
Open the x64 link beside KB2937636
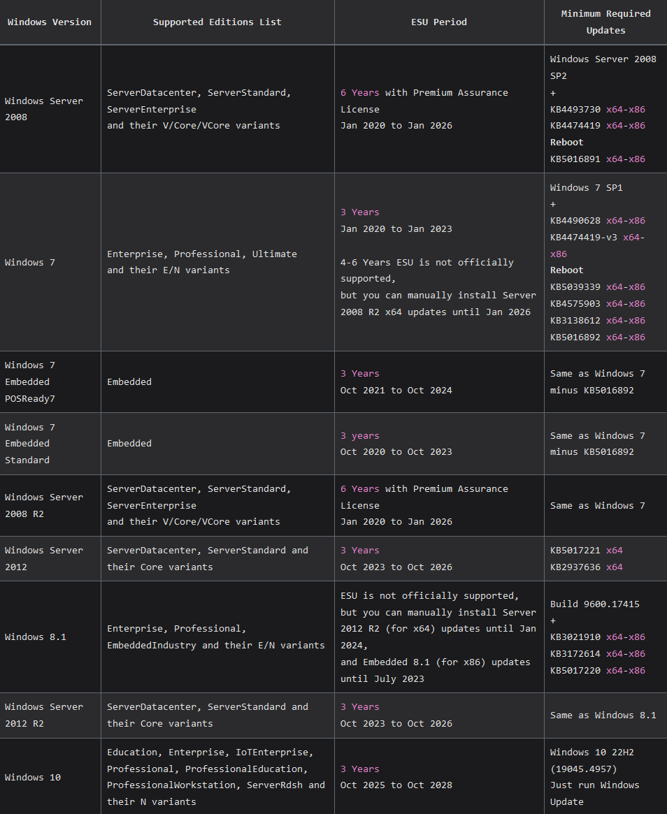[x=614, y=567]
